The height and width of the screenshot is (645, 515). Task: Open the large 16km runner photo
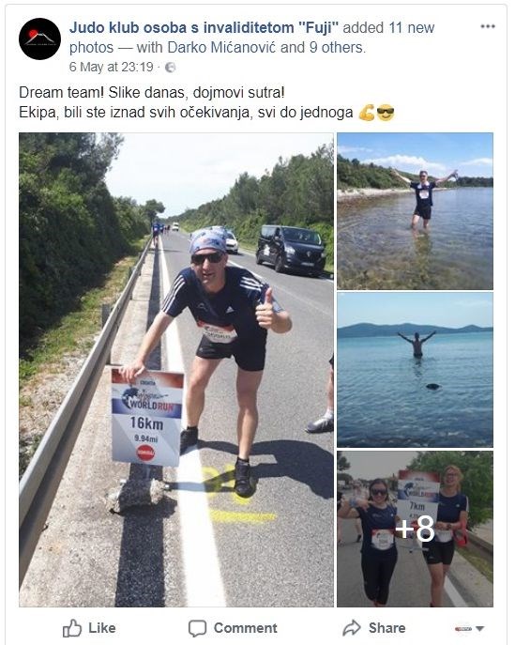pyautogui.click(x=176, y=369)
